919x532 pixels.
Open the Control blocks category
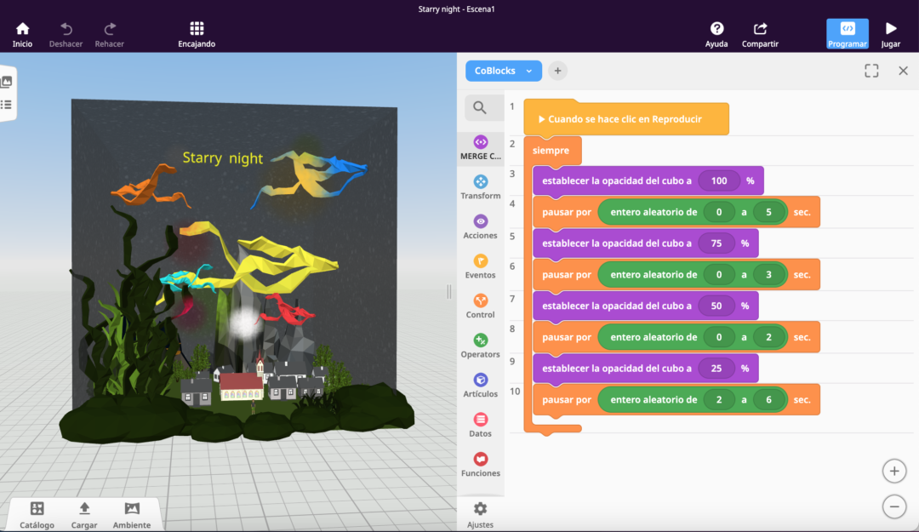pyautogui.click(x=479, y=305)
